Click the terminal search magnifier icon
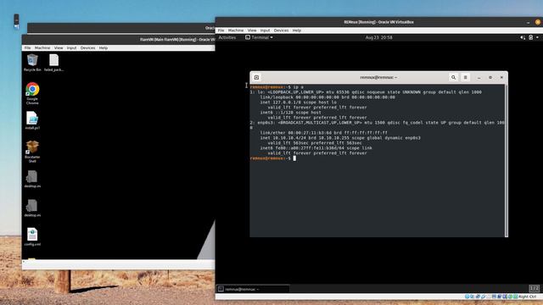The image size is (543, 305). click(x=453, y=77)
